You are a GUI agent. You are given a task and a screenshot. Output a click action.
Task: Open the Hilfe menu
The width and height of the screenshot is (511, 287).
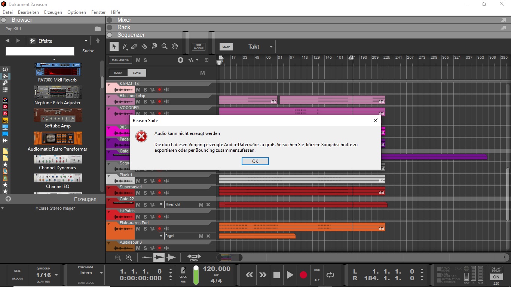coord(116,12)
